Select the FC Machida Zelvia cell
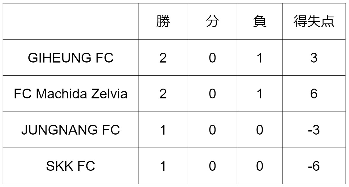The height and width of the screenshot is (187, 349). click(70, 94)
